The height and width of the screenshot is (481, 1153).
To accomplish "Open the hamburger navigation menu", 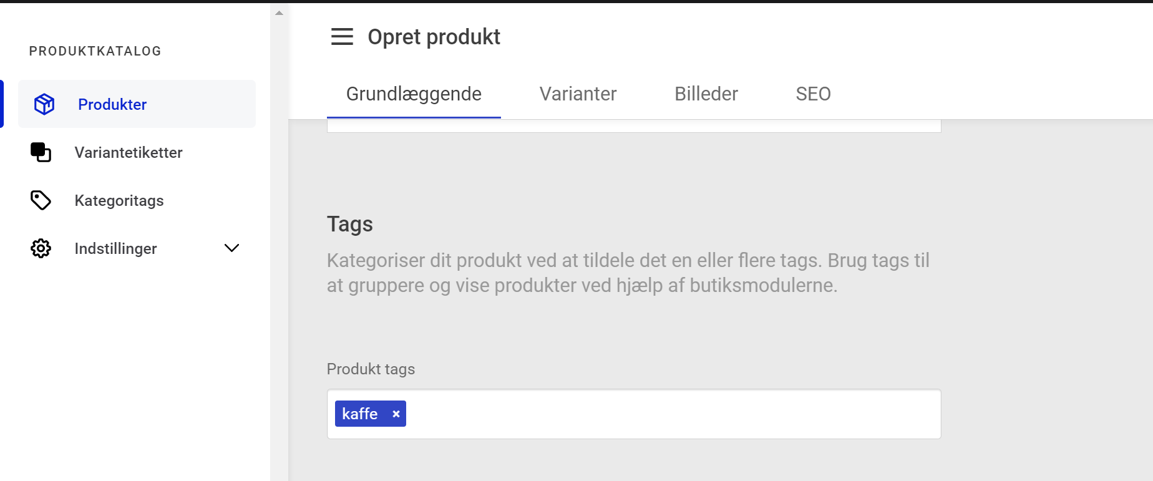I will (x=342, y=37).
